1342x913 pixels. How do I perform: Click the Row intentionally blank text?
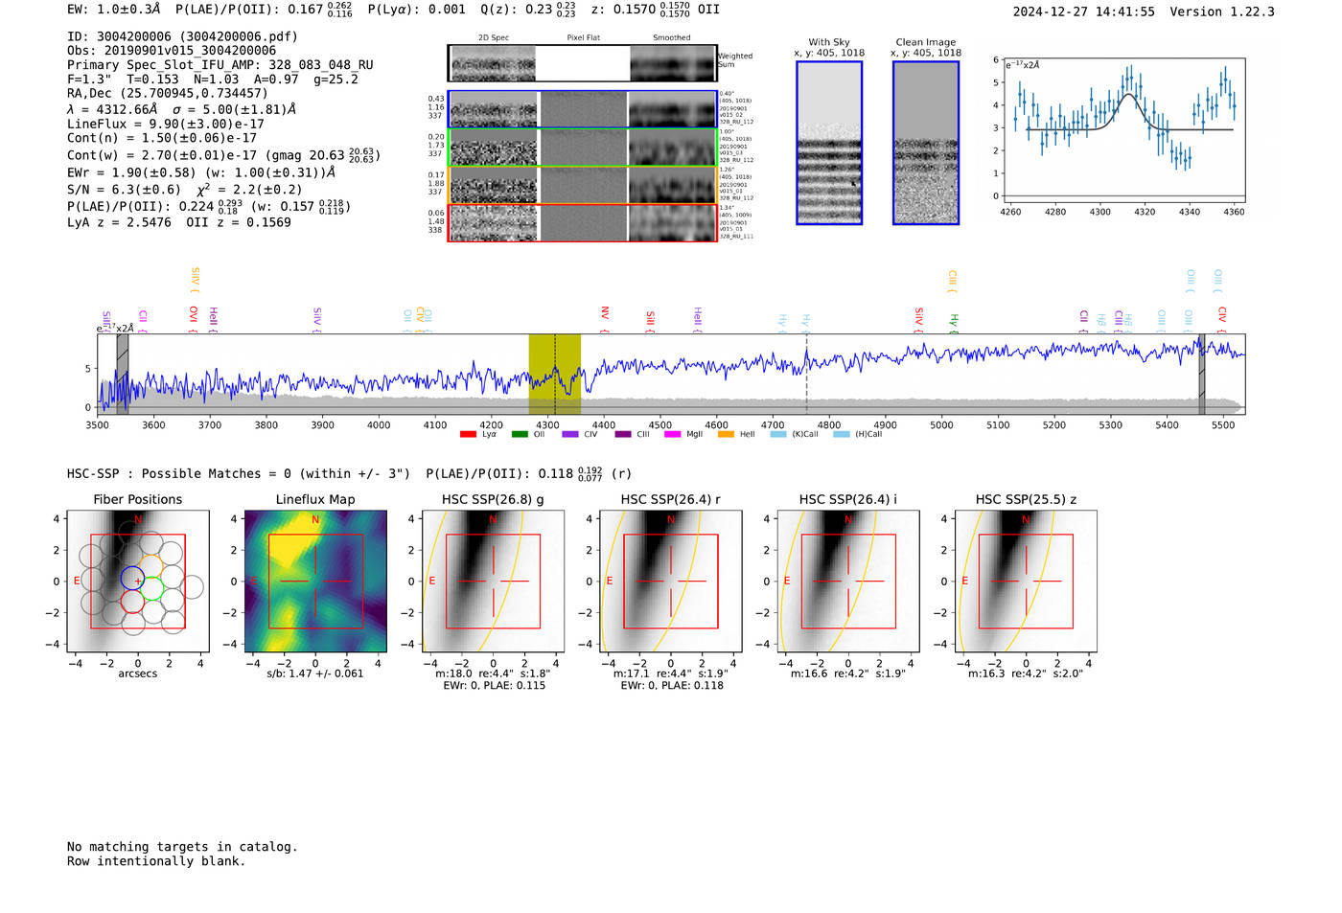click(156, 861)
